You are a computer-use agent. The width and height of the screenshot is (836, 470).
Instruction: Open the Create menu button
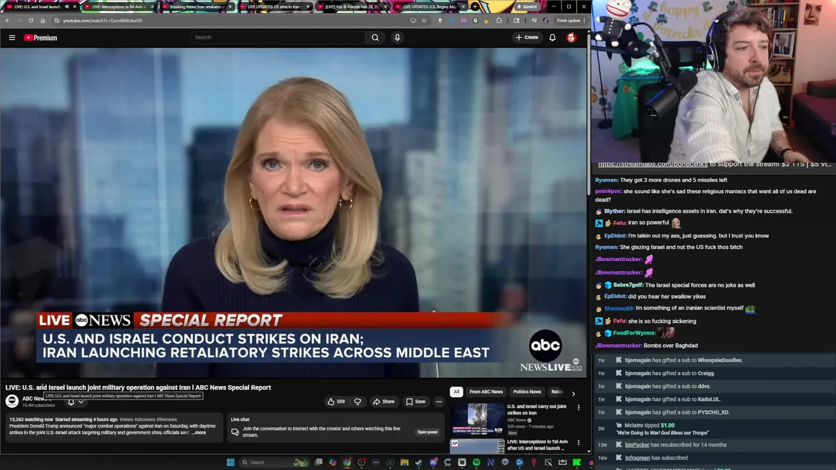point(527,37)
